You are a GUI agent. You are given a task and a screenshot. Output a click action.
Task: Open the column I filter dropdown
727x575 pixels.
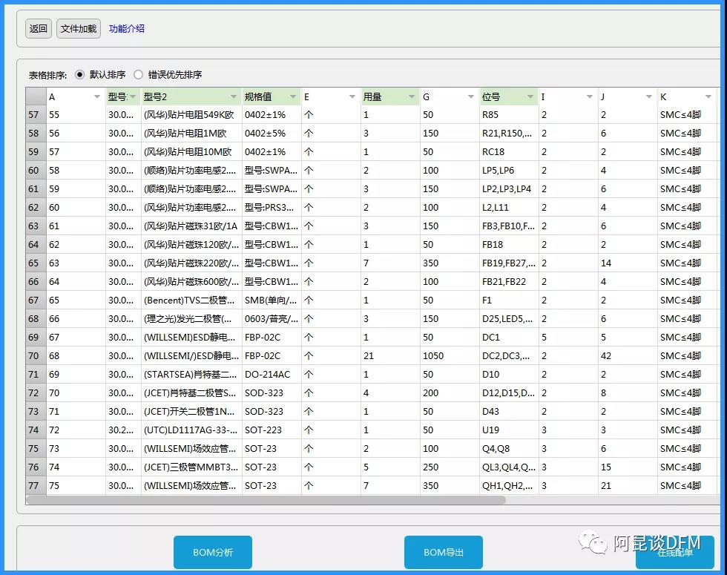point(590,97)
